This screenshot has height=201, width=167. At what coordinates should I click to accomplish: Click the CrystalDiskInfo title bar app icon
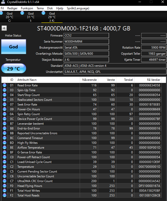tap(3, 2)
